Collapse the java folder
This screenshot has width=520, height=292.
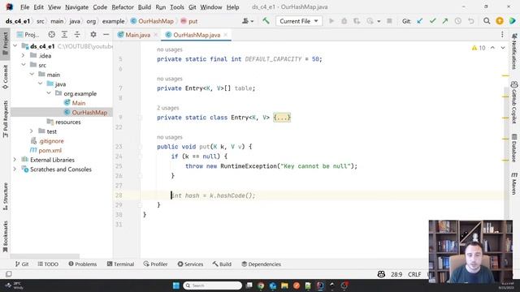[41, 84]
